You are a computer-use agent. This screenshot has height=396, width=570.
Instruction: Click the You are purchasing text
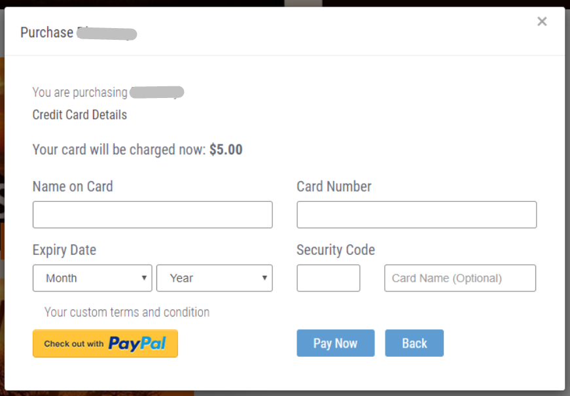click(x=80, y=93)
